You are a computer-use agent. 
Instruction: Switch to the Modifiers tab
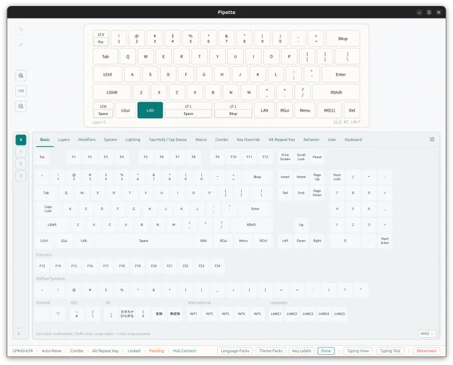(87, 139)
